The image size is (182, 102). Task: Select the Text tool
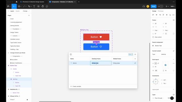tap(34, 6)
